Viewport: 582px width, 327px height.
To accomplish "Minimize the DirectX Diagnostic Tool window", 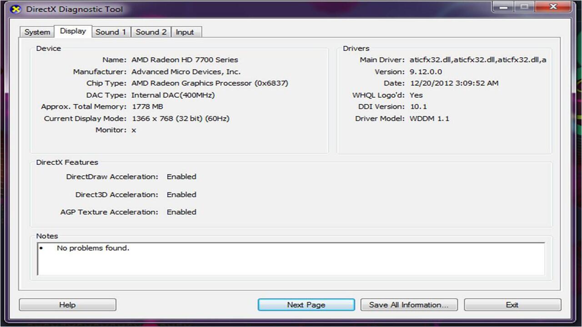I will pos(504,7).
